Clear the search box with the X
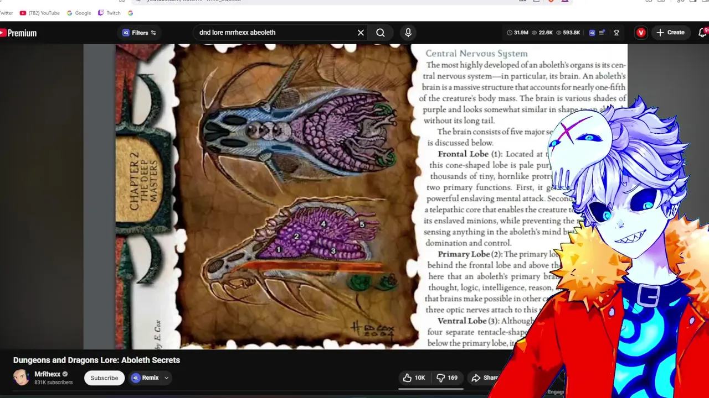709x398 pixels. pos(361,33)
